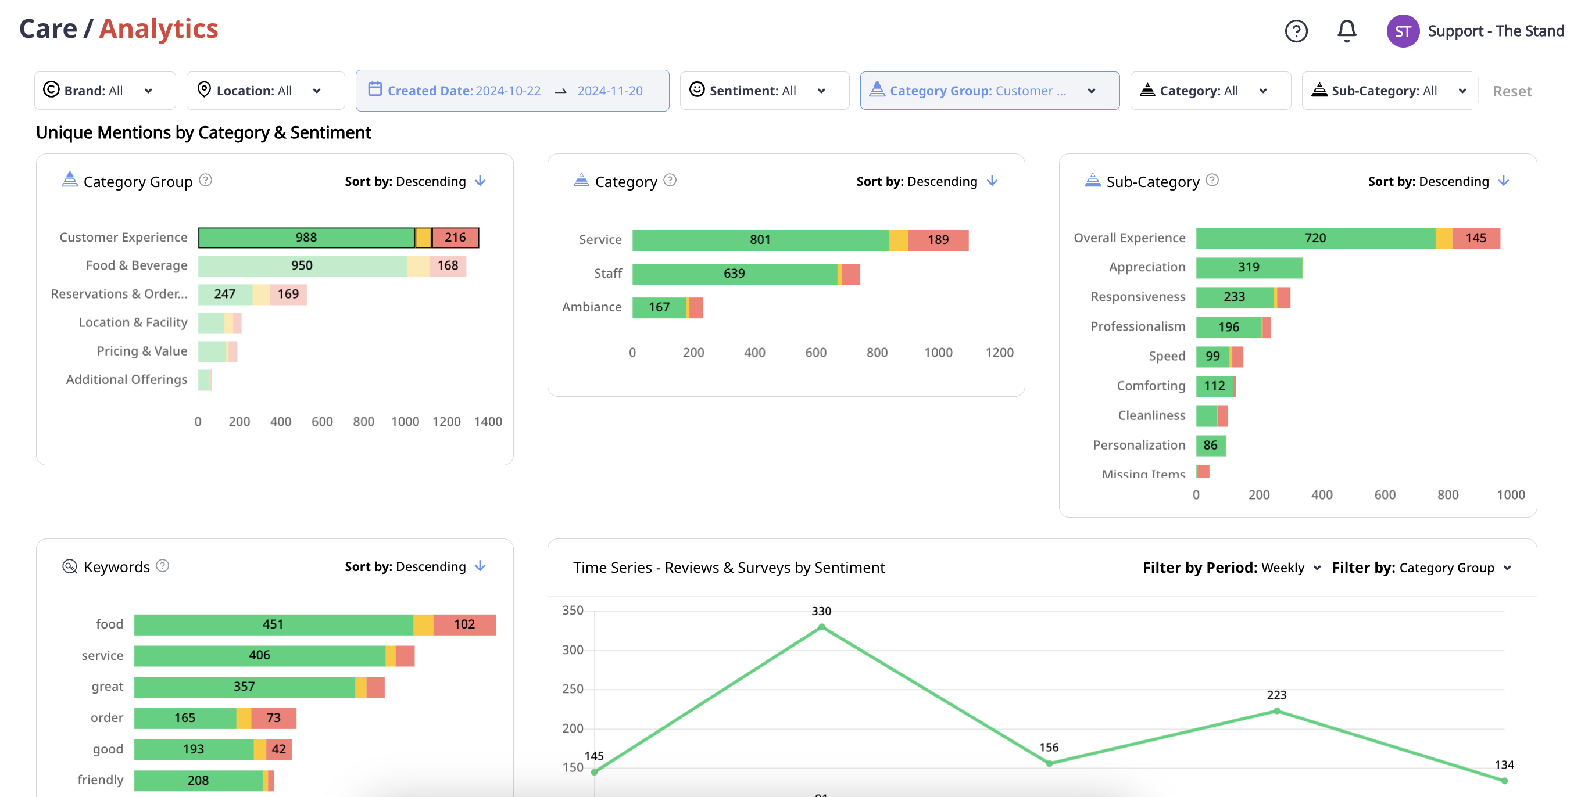Toggle Keywords sort direction arrow
Screen dimensions: 1581x797
tap(481, 566)
